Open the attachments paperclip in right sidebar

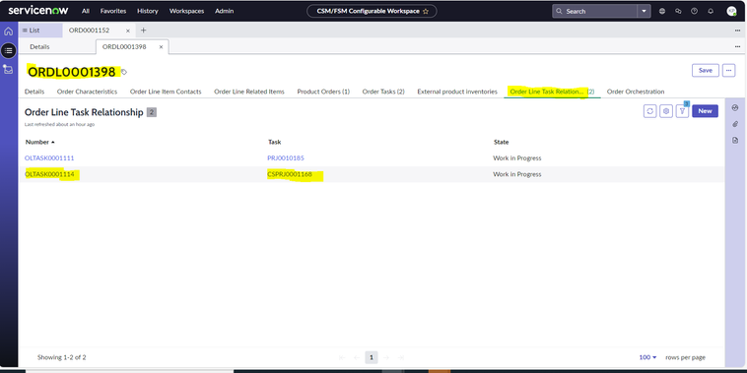point(735,124)
